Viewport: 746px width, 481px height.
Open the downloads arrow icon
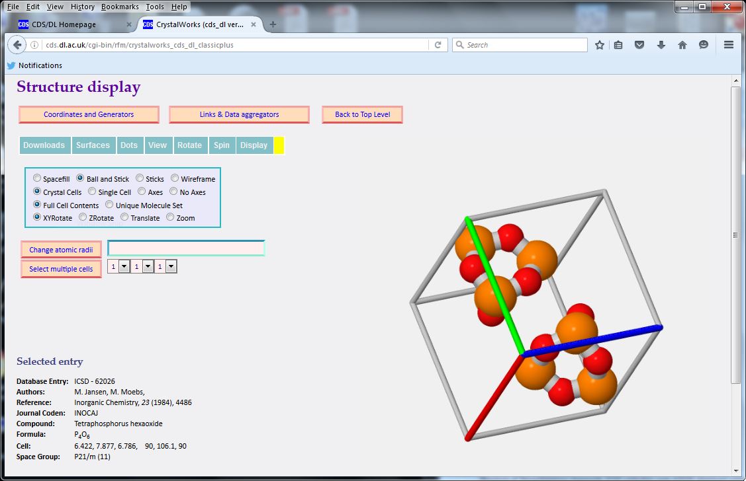point(661,45)
